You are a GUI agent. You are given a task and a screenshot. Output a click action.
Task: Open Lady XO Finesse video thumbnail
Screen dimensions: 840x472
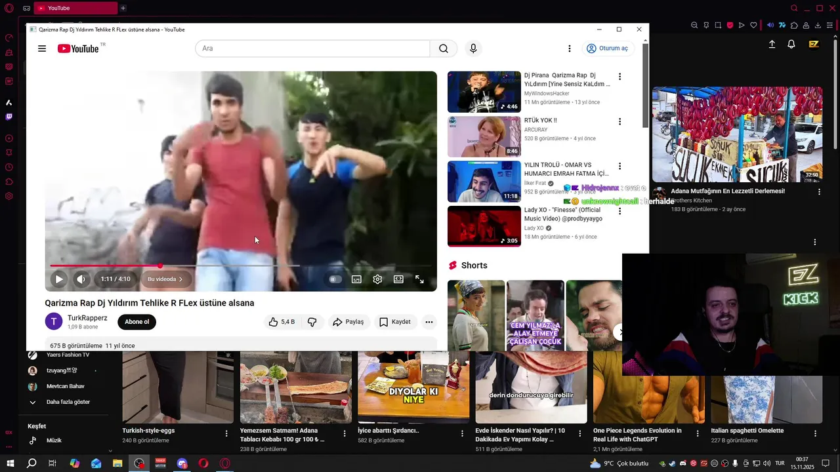(484, 226)
